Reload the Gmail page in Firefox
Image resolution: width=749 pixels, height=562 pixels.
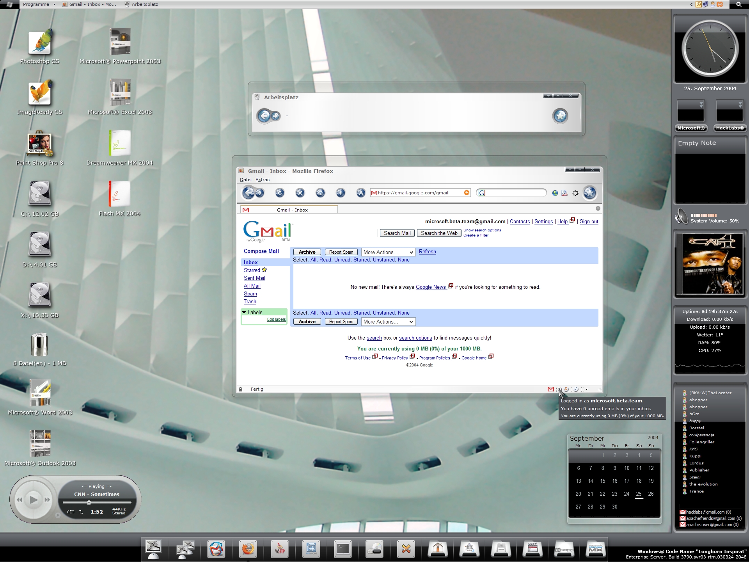coord(280,193)
